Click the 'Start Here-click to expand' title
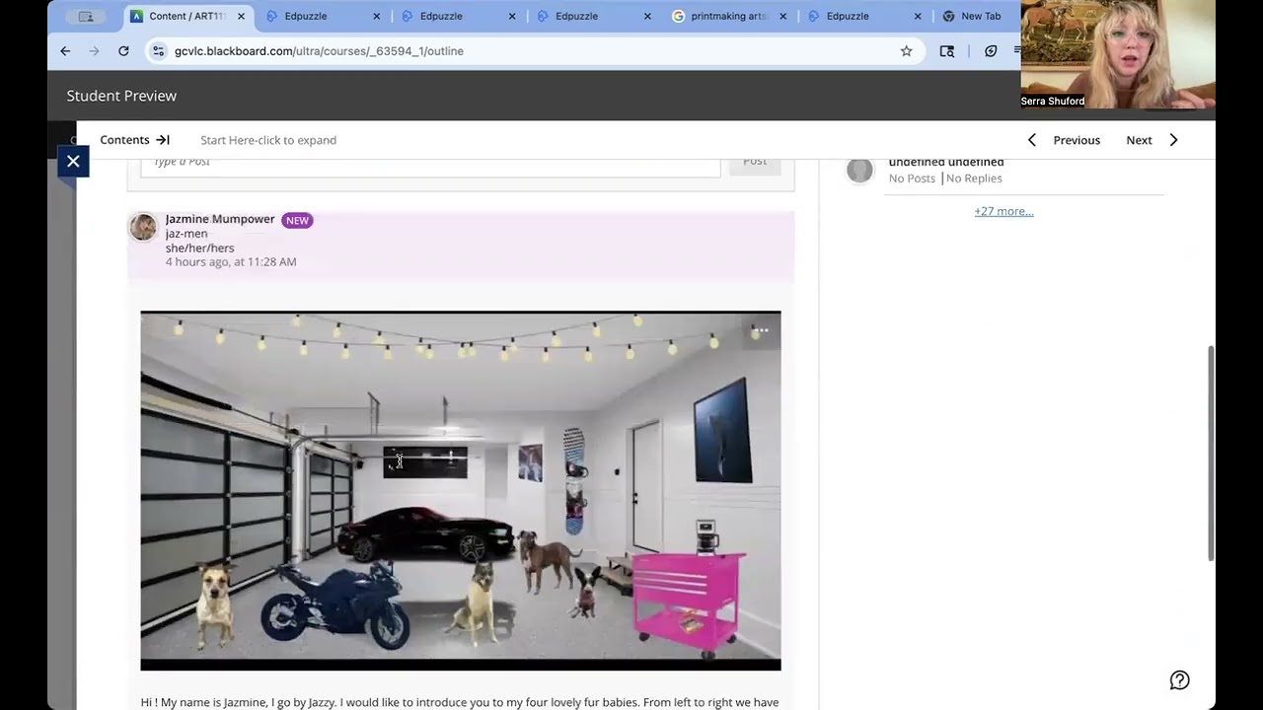This screenshot has width=1263, height=710. coord(268,140)
